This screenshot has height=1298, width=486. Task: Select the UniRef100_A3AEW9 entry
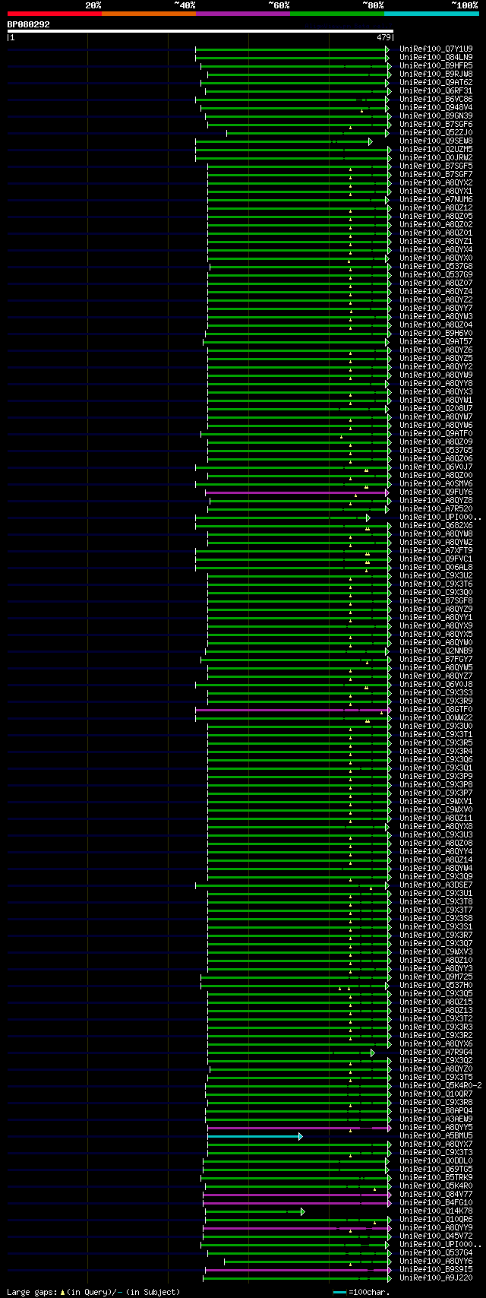(x=436, y=1119)
